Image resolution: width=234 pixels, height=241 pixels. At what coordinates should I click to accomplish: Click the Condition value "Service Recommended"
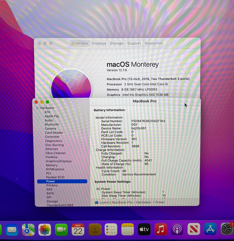[x=139, y=175]
